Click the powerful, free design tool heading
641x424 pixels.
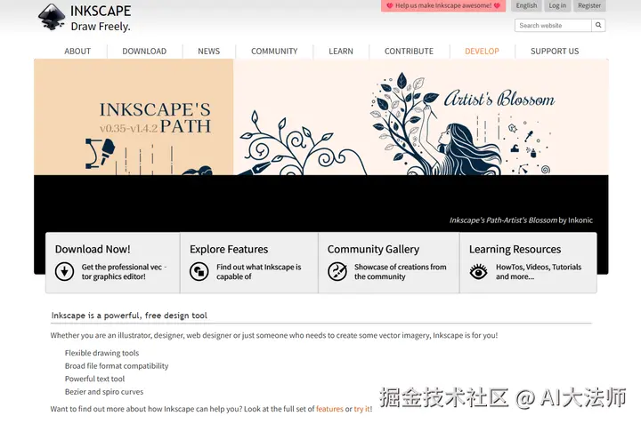129,316
